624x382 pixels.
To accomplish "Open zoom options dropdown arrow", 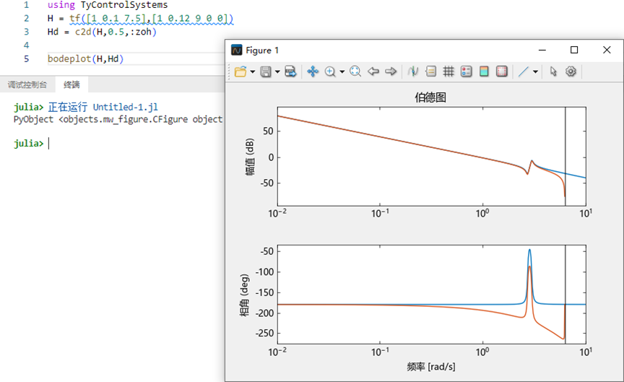I will tap(342, 72).
